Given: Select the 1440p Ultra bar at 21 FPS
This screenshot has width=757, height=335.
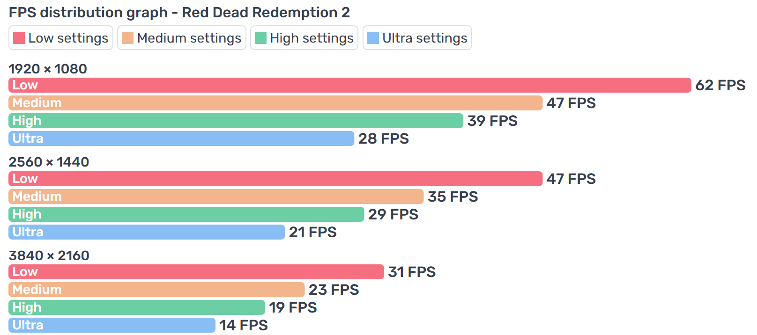Looking at the screenshot, I should click(147, 232).
